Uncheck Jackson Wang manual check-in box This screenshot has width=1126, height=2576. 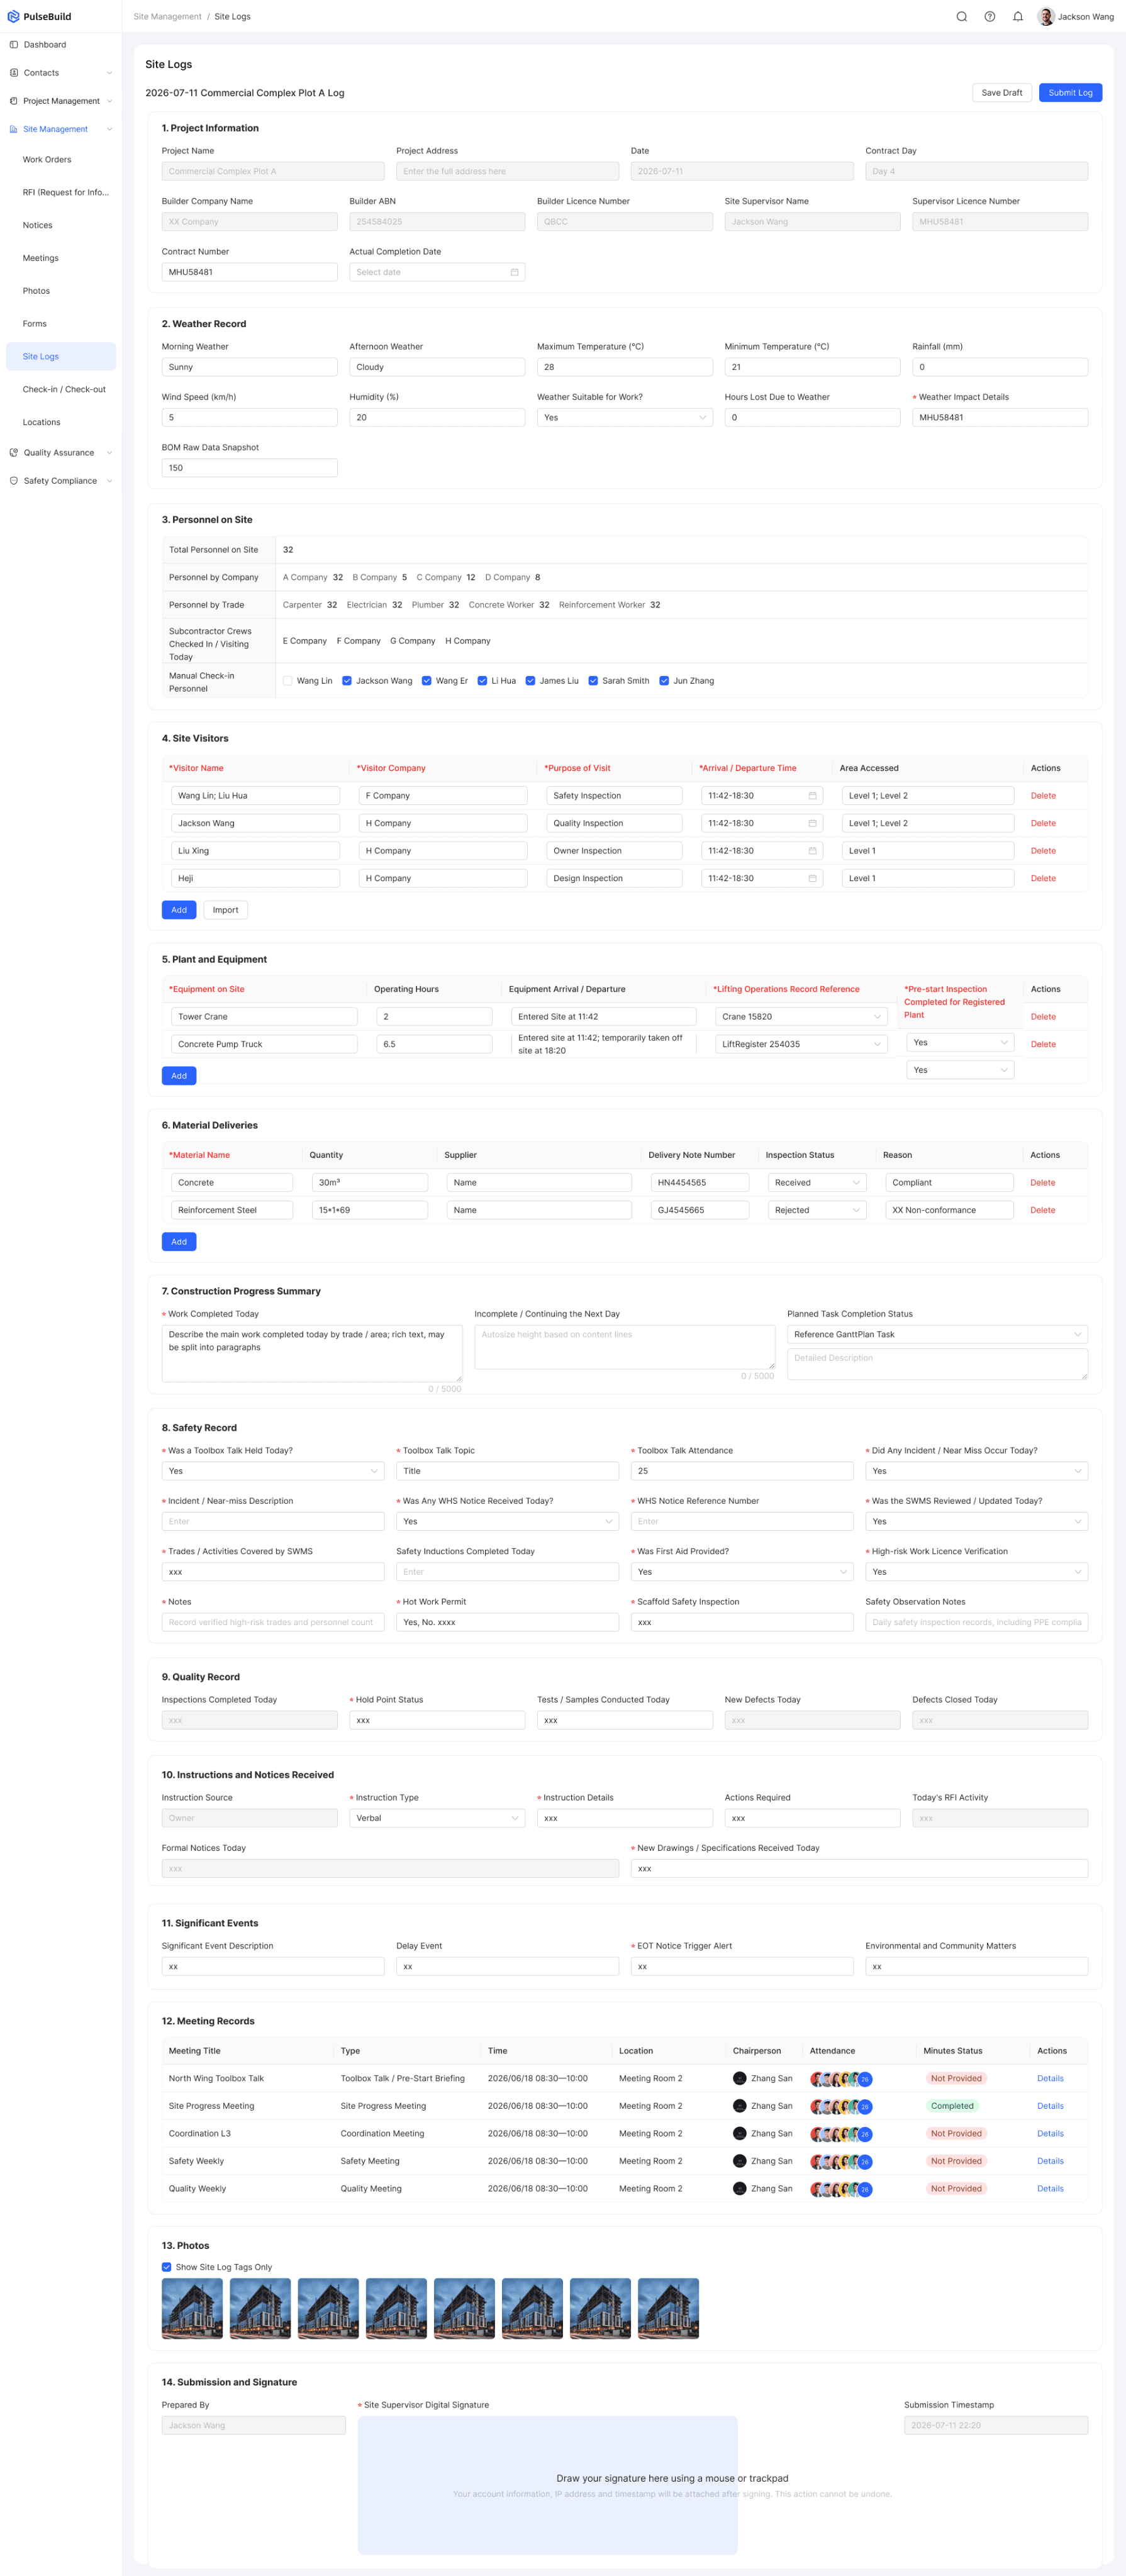(x=347, y=681)
